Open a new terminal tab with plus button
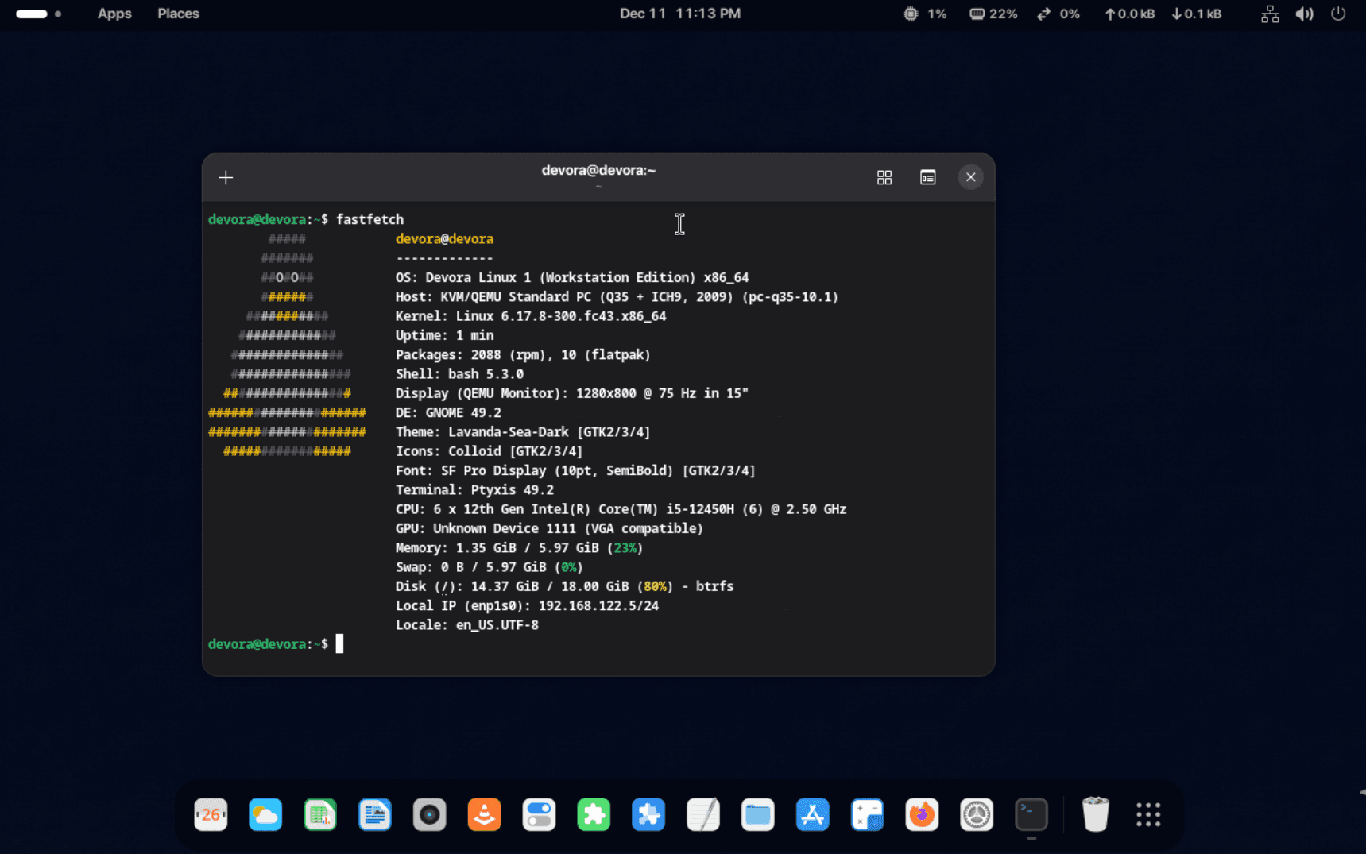This screenshot has height=854, width=1366. pyautogui.click(x=226, y=177)
